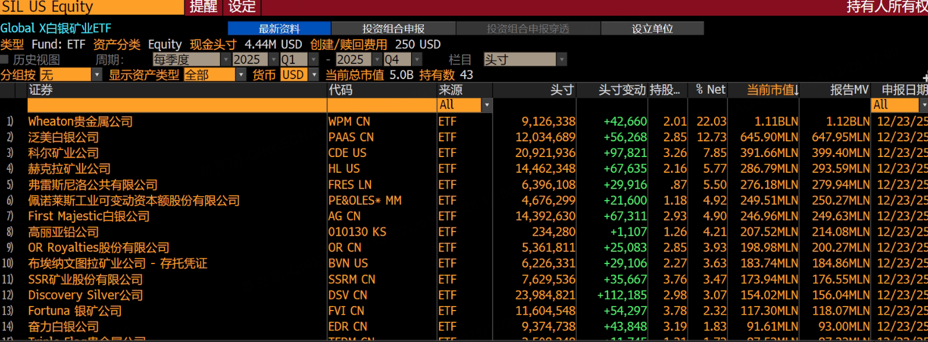Sort by the 当前市值 column header

point(763,90)
